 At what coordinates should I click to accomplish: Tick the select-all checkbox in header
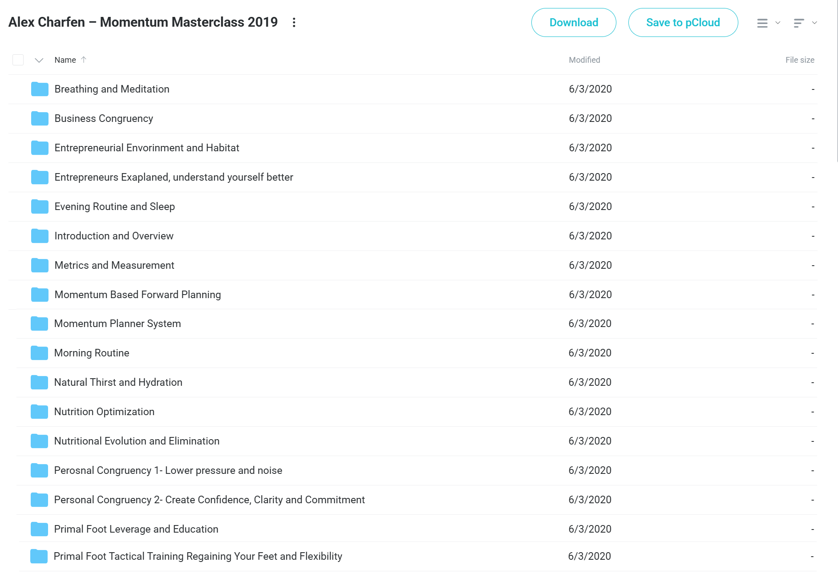click(18, 60)
